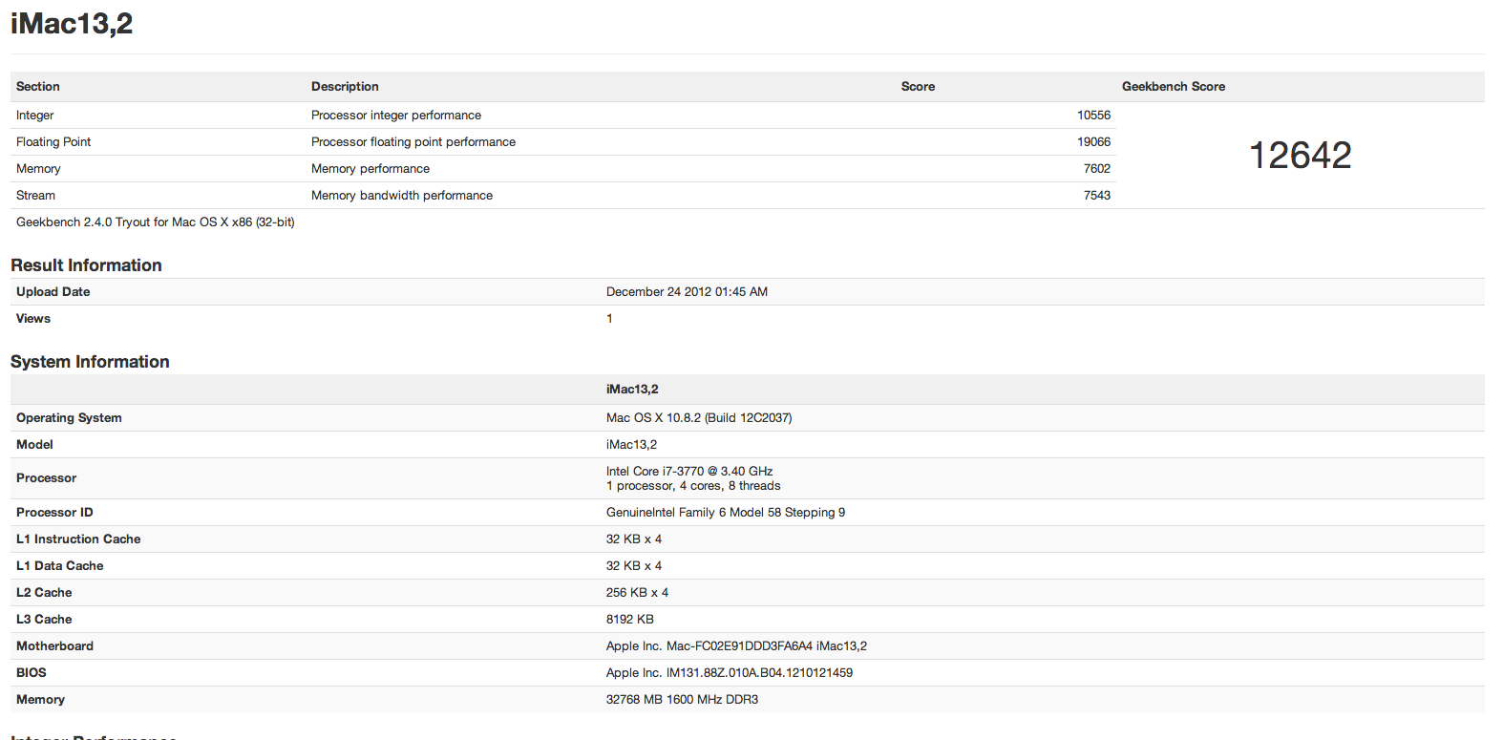Screen dimensions: 1503x740
Task: Click the Operating System label
Action: pos(69,417)
